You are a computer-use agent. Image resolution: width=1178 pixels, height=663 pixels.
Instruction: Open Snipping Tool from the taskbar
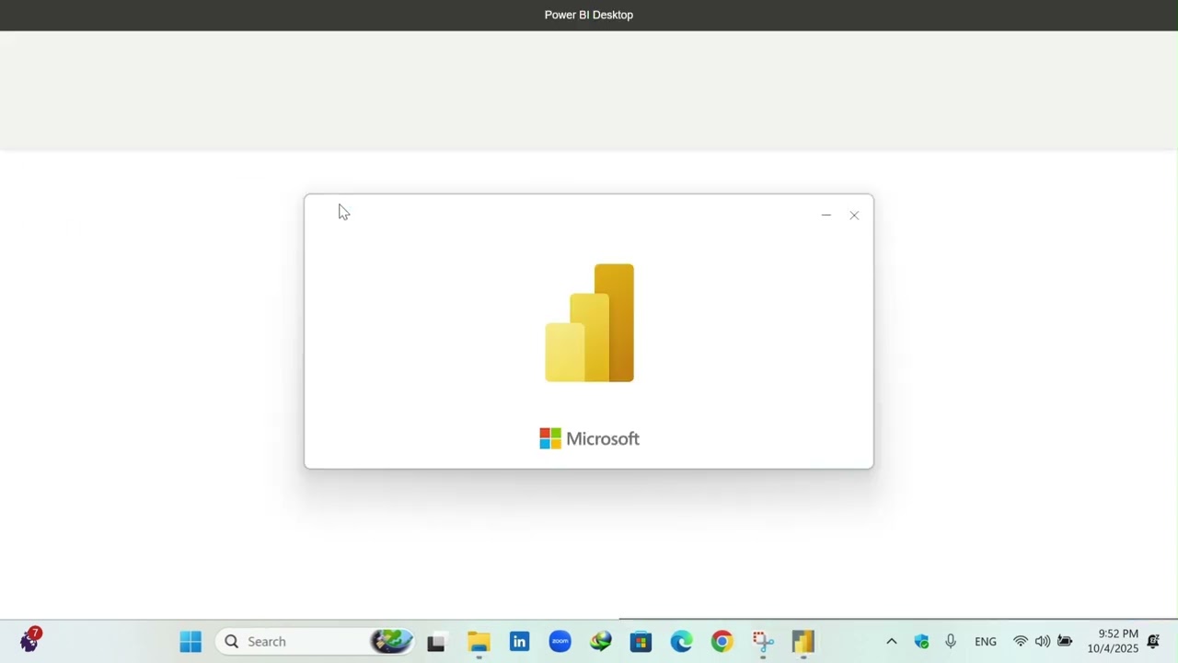click(762, 642)
